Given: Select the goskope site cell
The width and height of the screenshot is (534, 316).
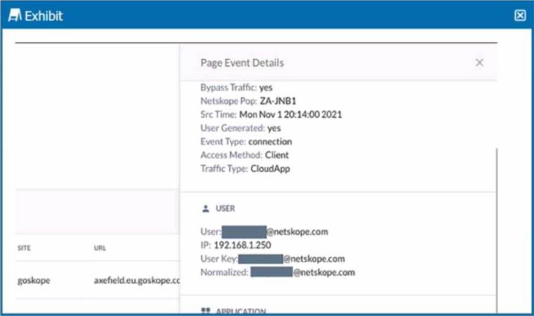Looking at the screenshot, I should 33,280.
